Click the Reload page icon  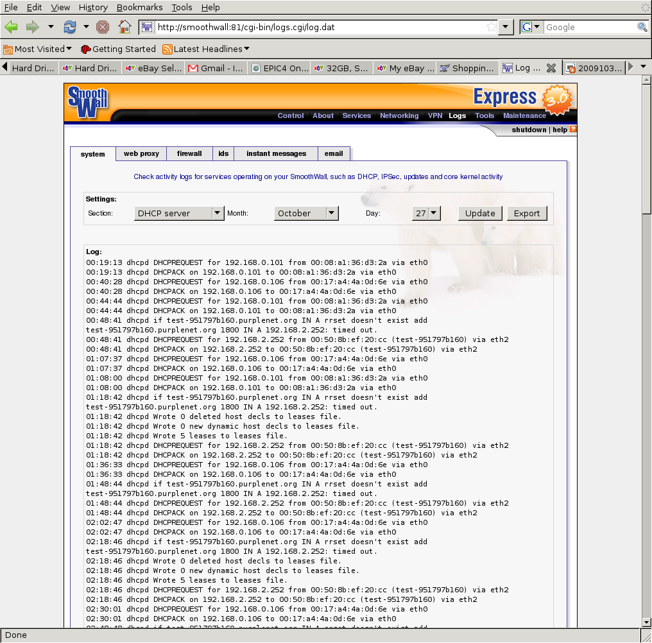tap(69, 27)
